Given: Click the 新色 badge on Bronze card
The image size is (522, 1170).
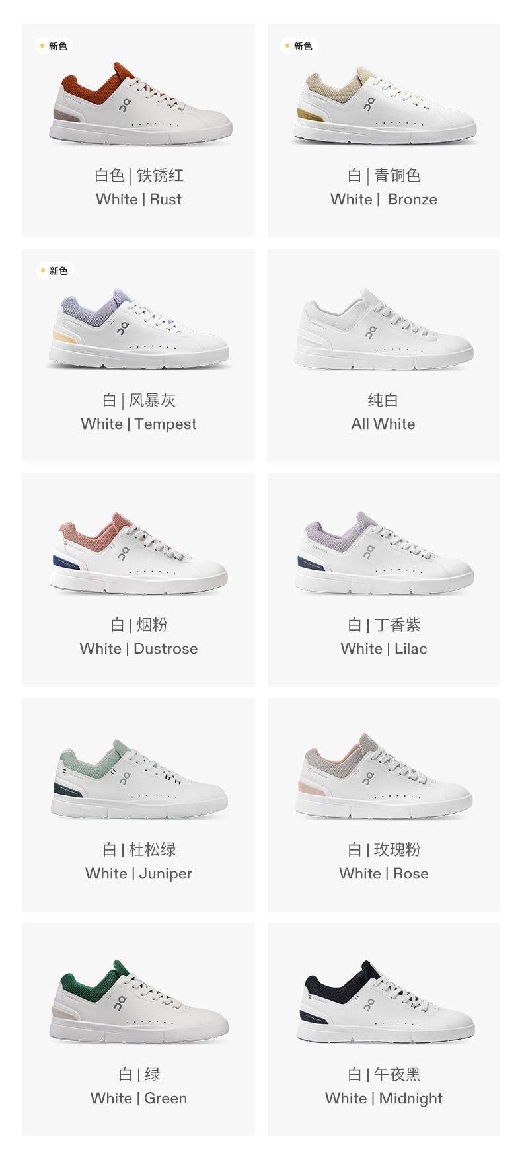Looking at the screenshot, I should pos(298,46).
